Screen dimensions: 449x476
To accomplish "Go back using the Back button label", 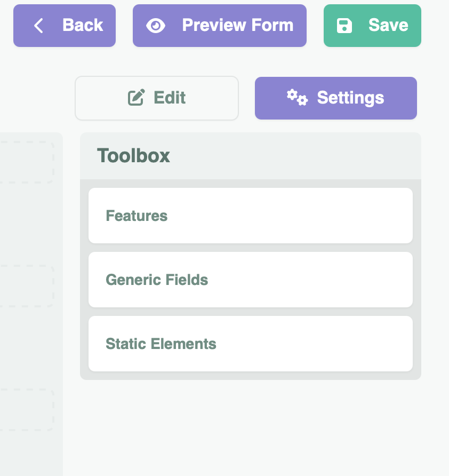I will (82, 25).
